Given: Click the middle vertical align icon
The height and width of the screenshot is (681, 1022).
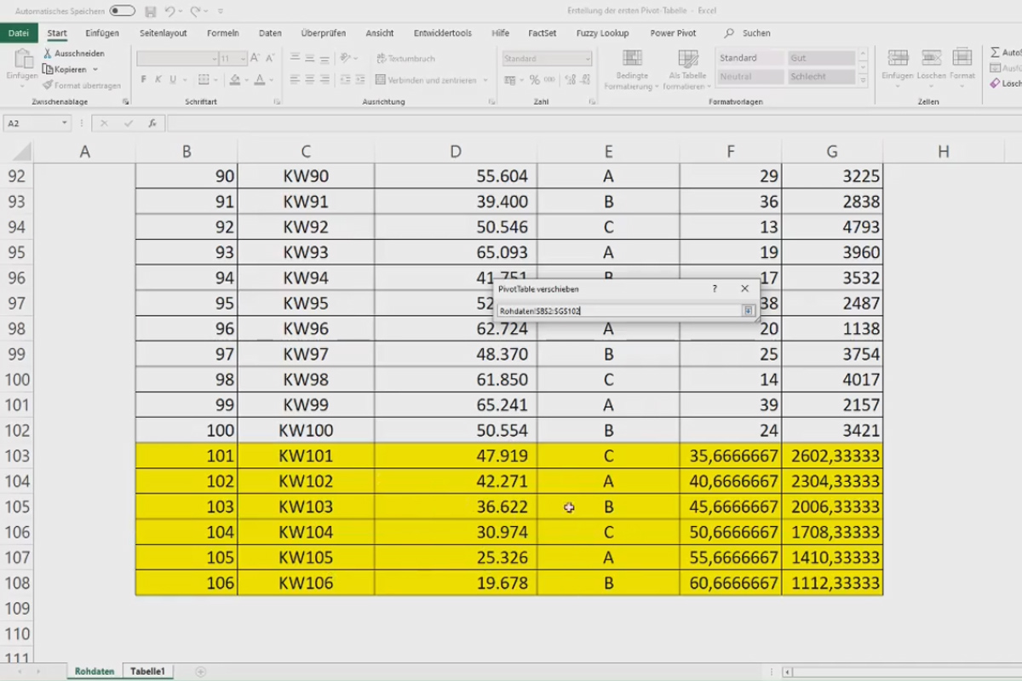Looking at the screenshot, I should click(310, 58).
